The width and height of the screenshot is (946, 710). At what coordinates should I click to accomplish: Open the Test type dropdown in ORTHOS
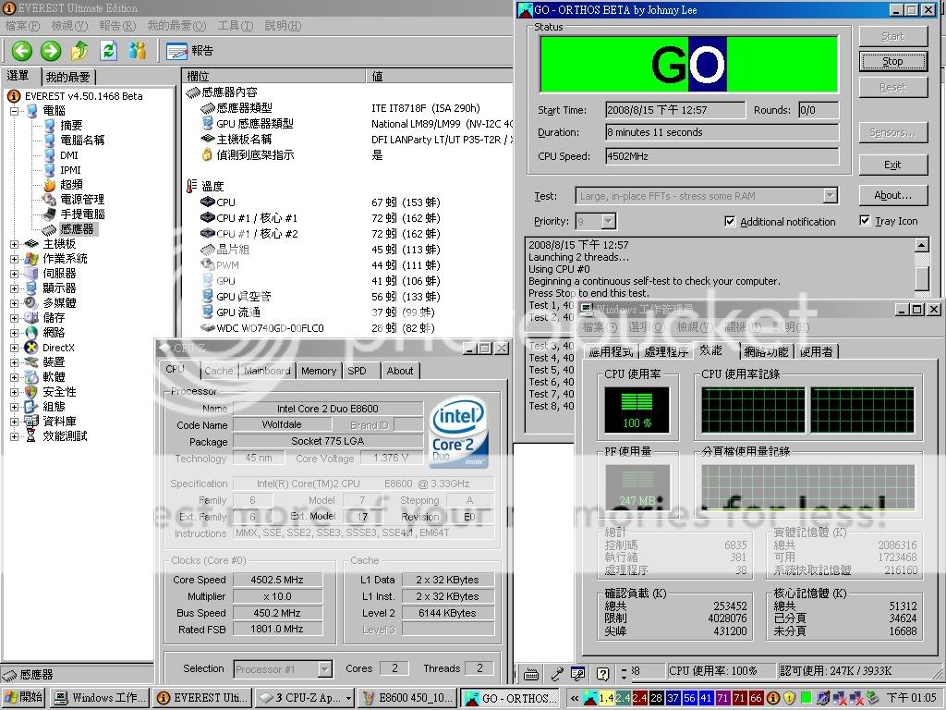point(830,196)
